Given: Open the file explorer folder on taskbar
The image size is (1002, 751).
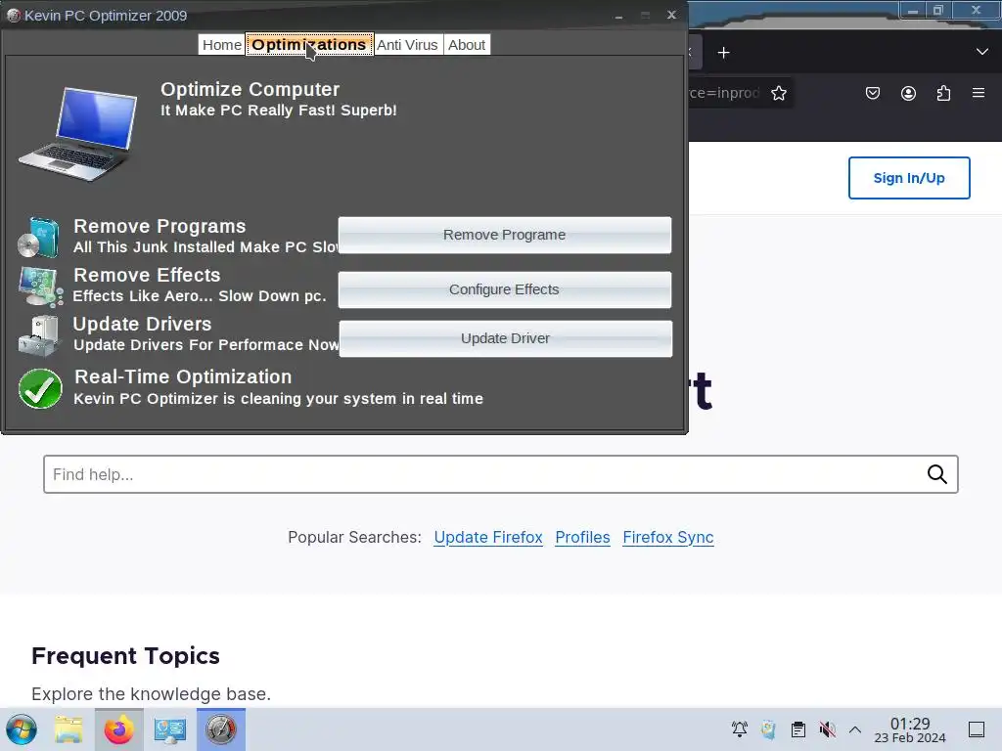Looking at the screenshot, I should click(x=68, y=729).
